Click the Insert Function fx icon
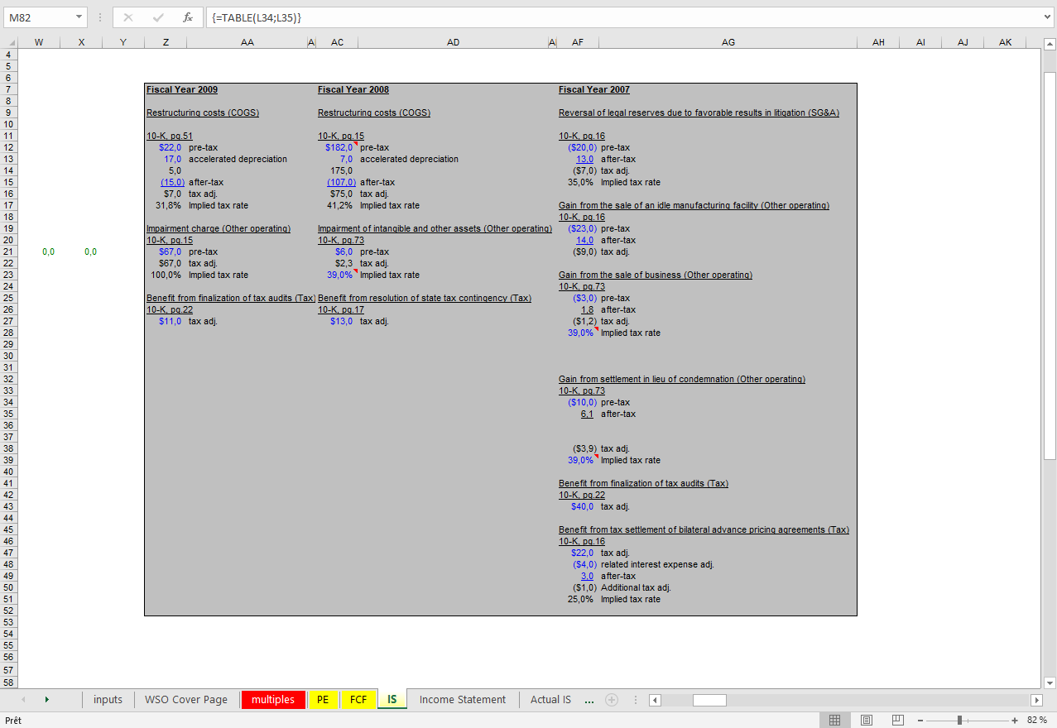 coord(188,17)
